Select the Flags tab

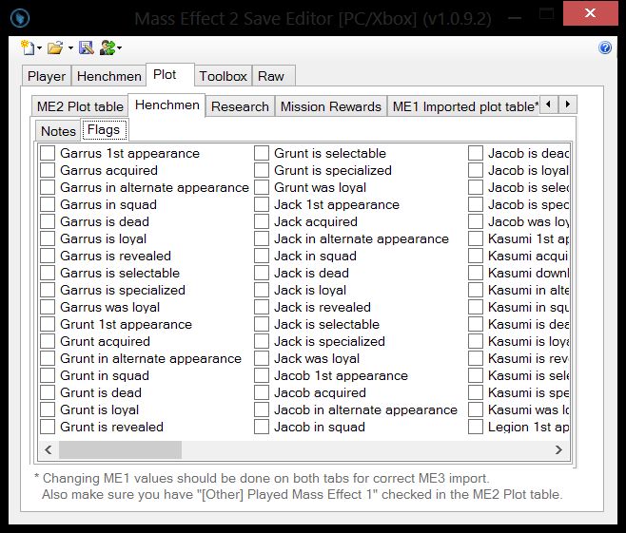[x=105, y=130]
